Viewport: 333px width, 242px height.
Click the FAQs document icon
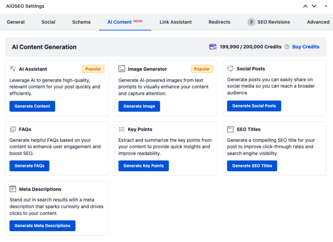12,129
